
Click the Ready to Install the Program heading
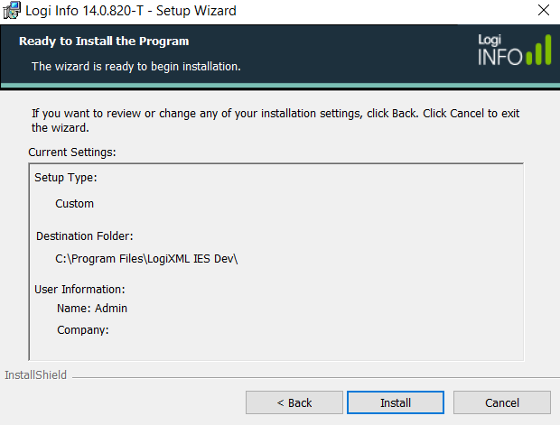(104, 42)
